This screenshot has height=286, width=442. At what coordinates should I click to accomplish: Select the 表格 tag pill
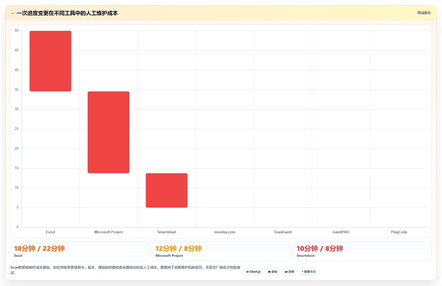(x=272, y=272)
